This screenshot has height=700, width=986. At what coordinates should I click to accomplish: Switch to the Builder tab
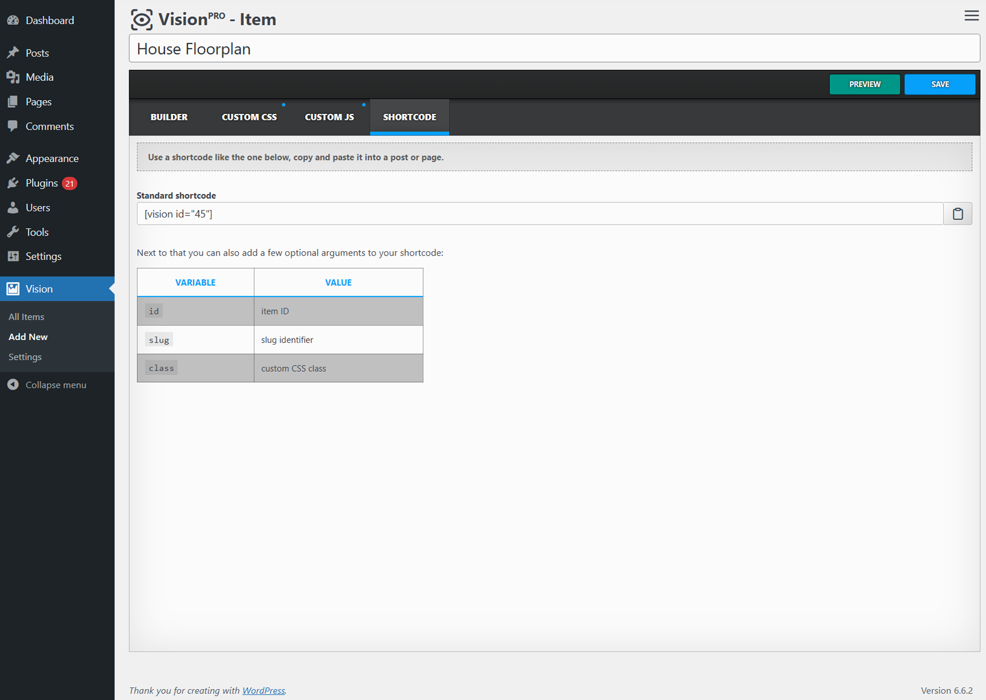pos(169,117)
